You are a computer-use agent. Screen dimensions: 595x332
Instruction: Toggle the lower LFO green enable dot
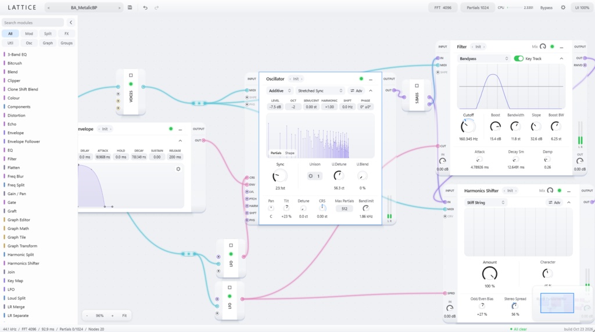[230, 296]
